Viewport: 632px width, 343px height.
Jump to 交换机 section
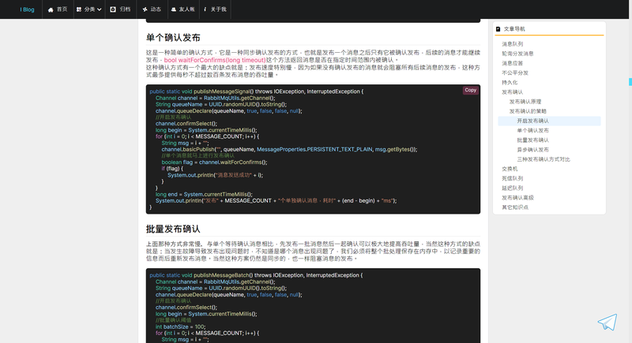pyautogui.click(x=510, y=169)
